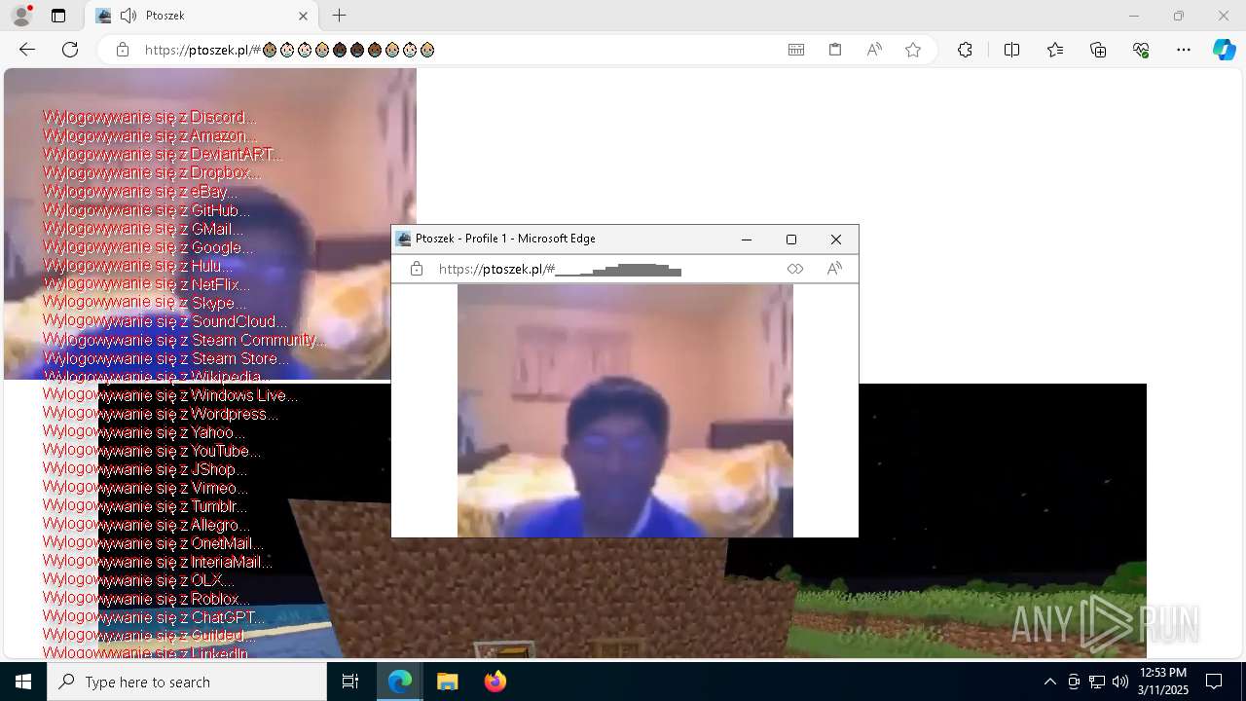The width and height of the screenshot is (1246, 701).
Task: Launch the Copilot sidebar
Action: click(1224, 50)
